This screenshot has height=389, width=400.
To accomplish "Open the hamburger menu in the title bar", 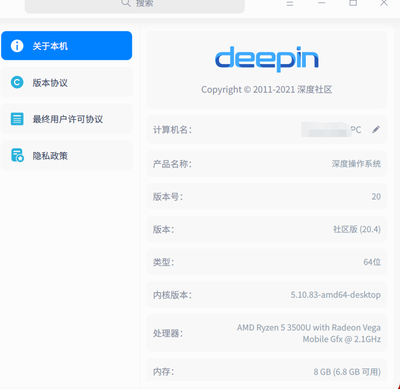I will click(x=290, y=3).
